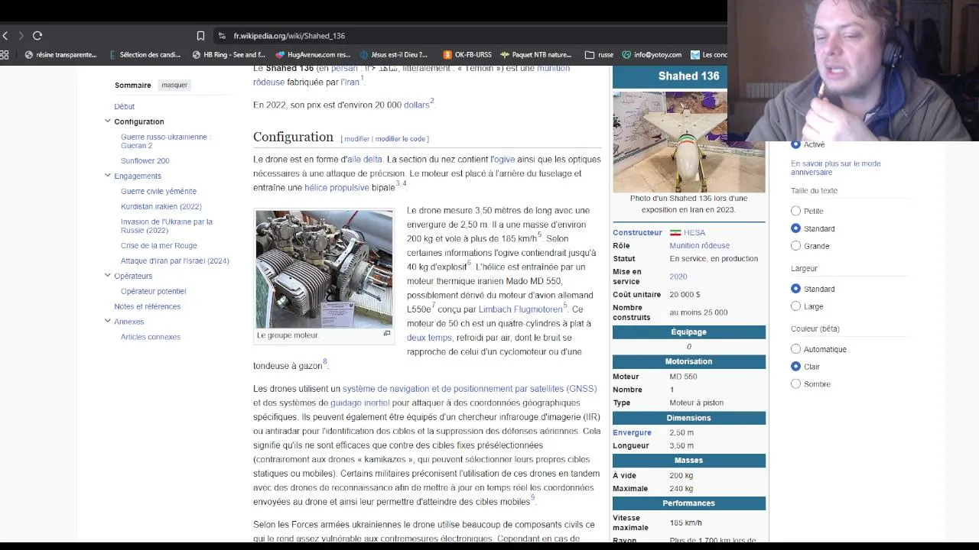Viewport: 979px width, 550px height.
Task: Open the GNSS satellite navigation system link
Action: pyautogui.click(x=470, y=389)
